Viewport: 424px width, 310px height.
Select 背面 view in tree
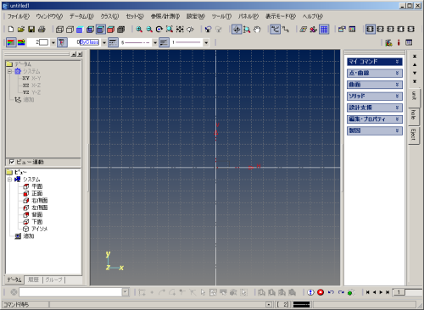click(x=37, y=214)
